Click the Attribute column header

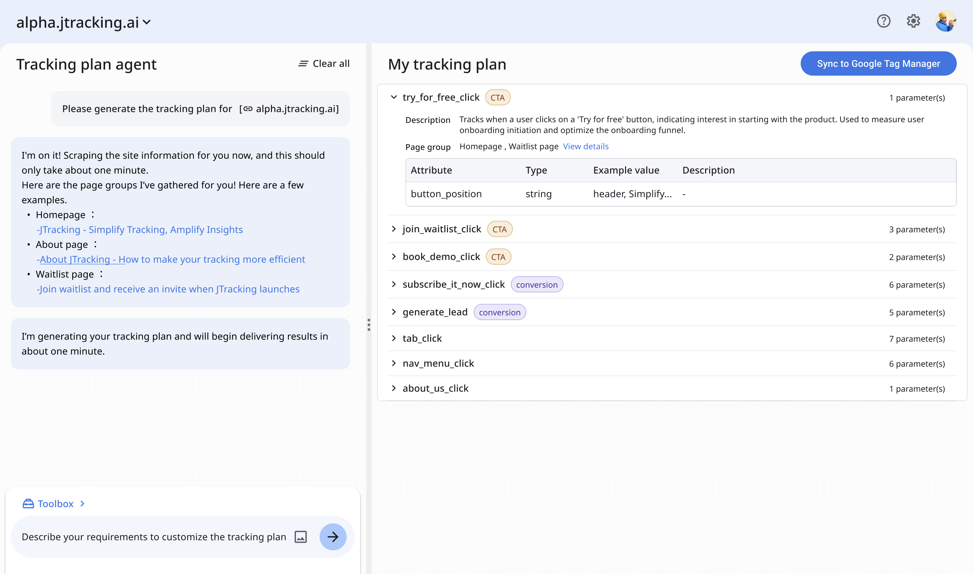[x=431, y=170]
